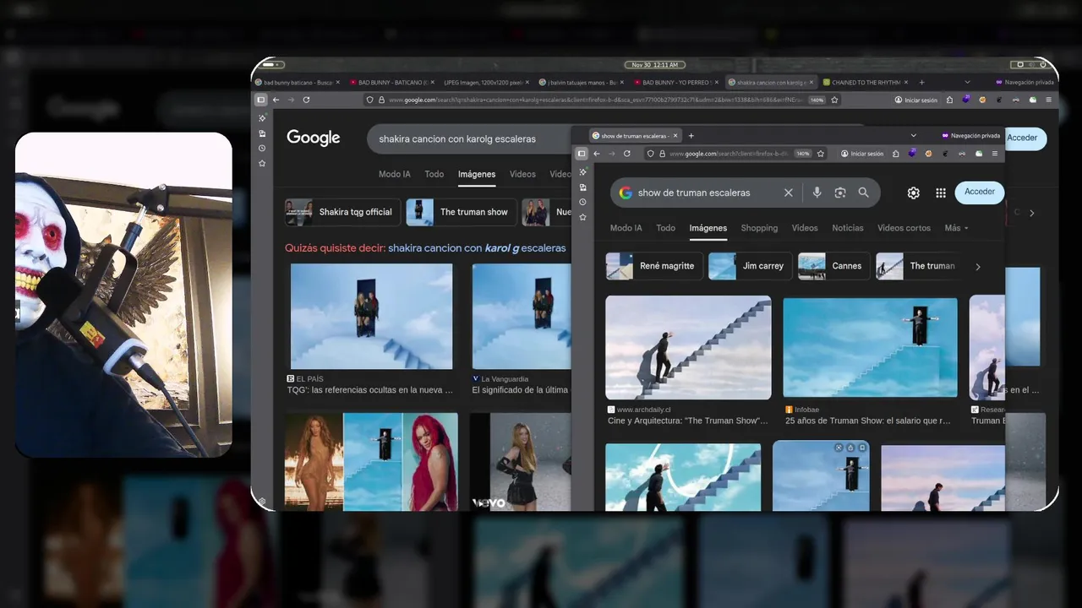Screen dimensions: 1082x608
Task: Click Iniciar sesión in the back window
Action: (x=916, y=100)
